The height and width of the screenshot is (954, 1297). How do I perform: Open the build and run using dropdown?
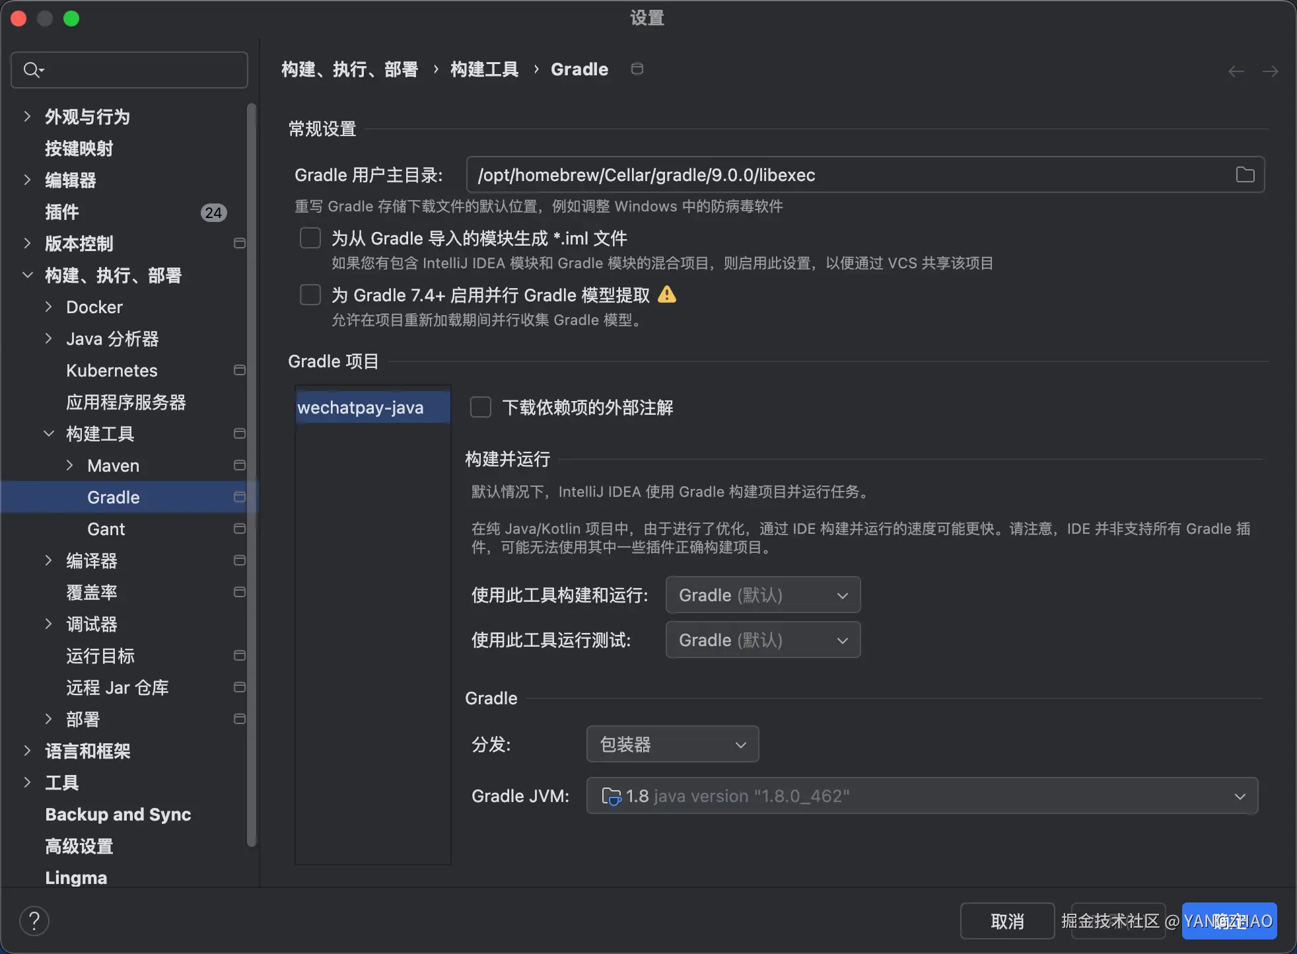763,595
